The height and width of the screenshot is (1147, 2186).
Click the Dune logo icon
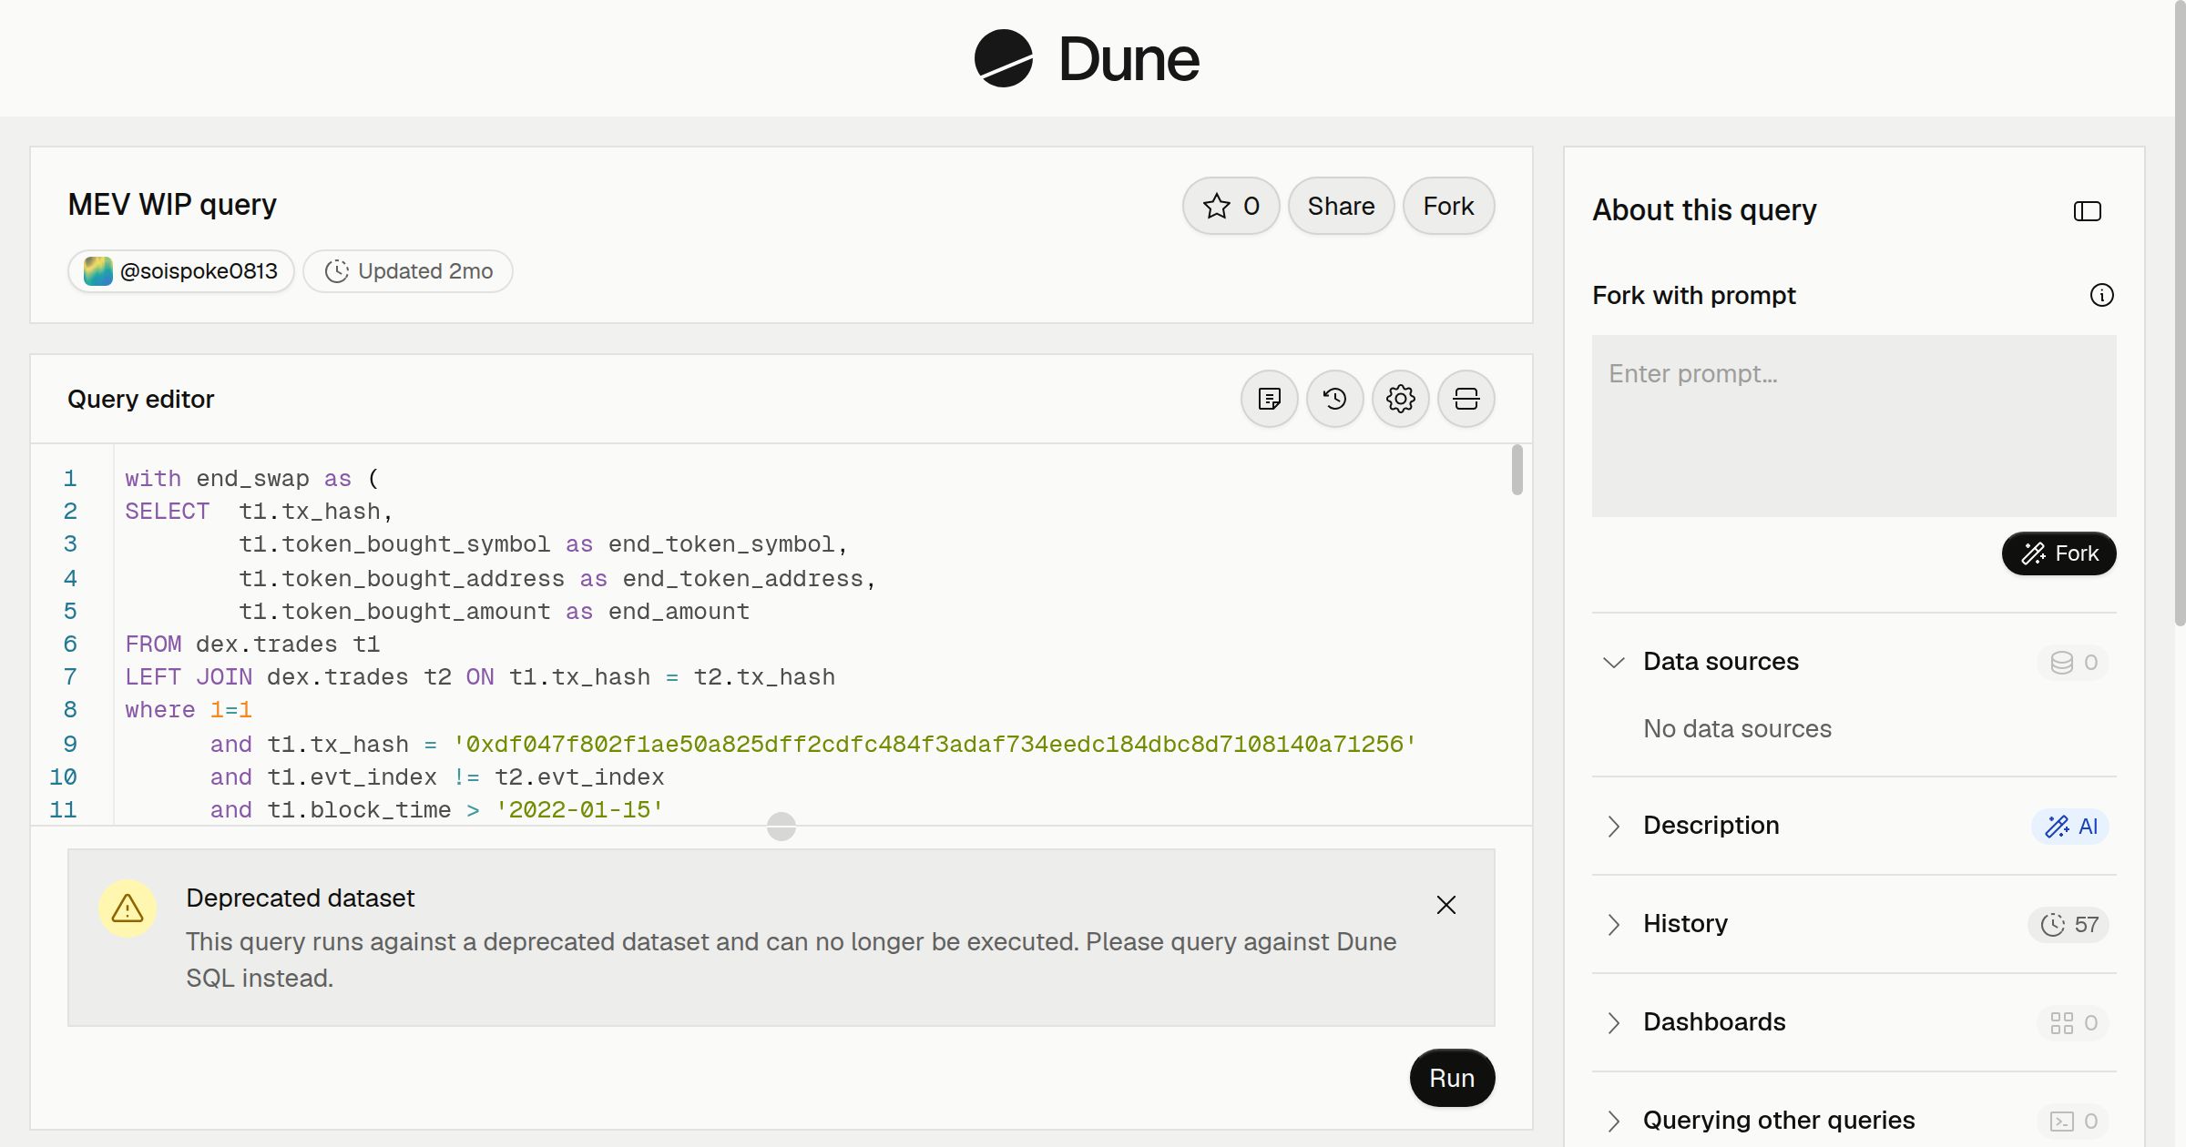[1003, 58]
